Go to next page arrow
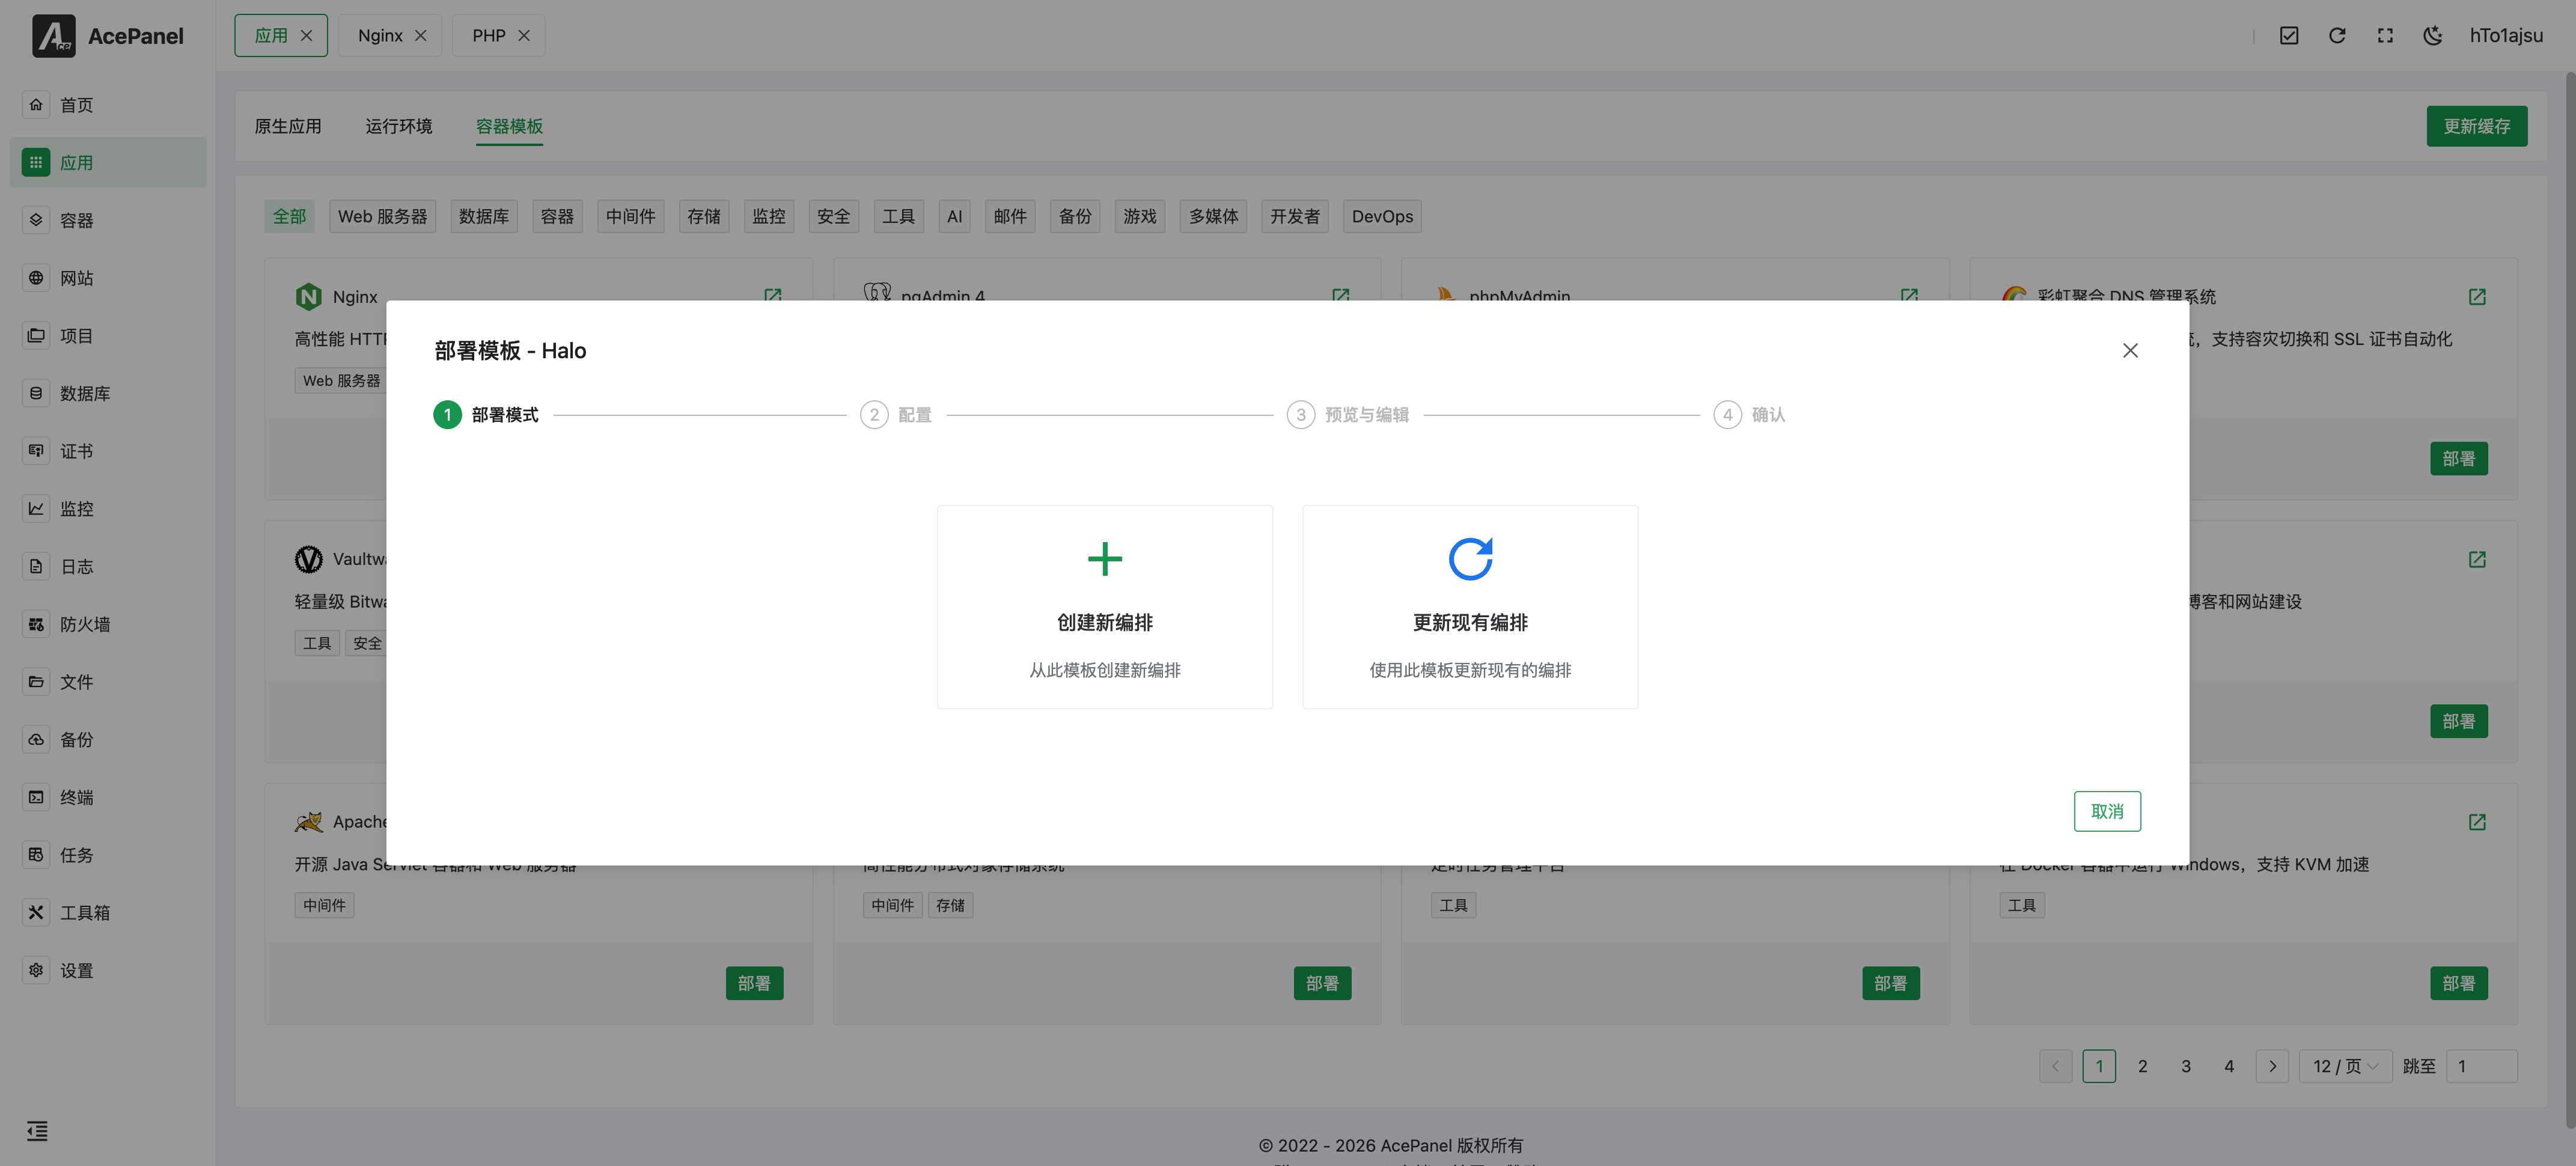Image resolution: width=2576 pixels, height=1166 pixels. click(x=2272, y=1066)
